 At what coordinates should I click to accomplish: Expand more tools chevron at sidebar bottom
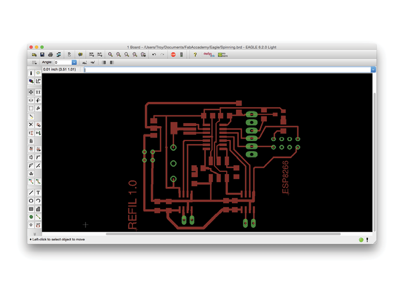point(35,234)
